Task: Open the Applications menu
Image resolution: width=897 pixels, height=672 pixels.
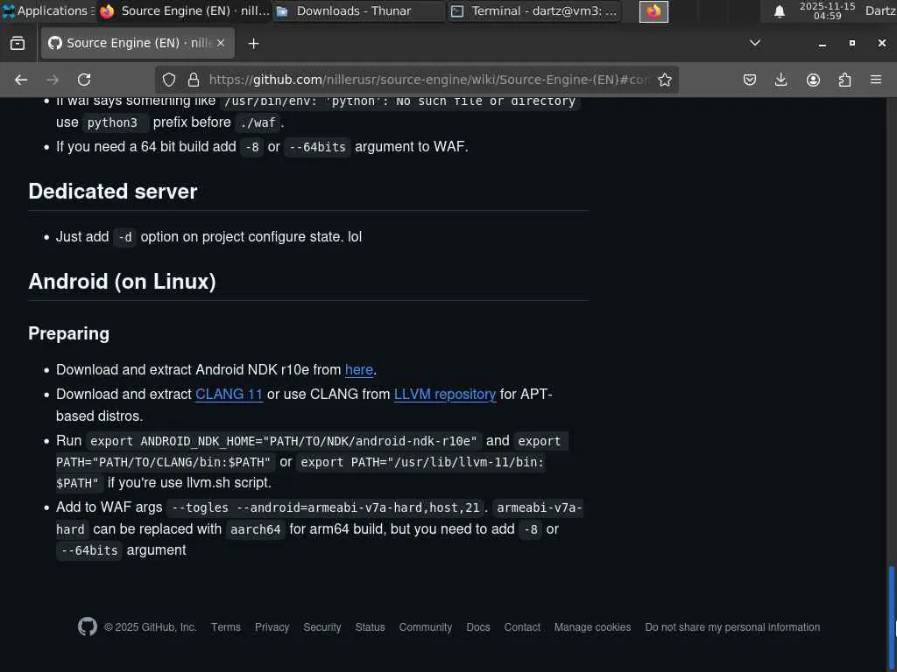Action: (x=49, y=10)
